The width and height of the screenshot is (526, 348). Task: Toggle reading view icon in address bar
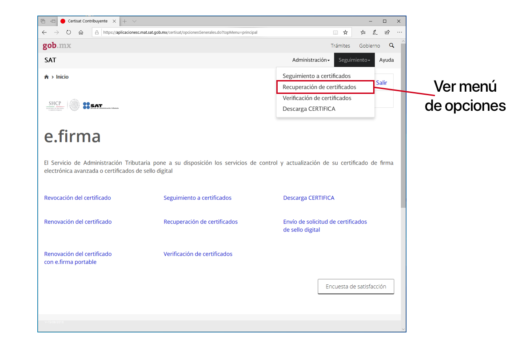click(335, 32)
